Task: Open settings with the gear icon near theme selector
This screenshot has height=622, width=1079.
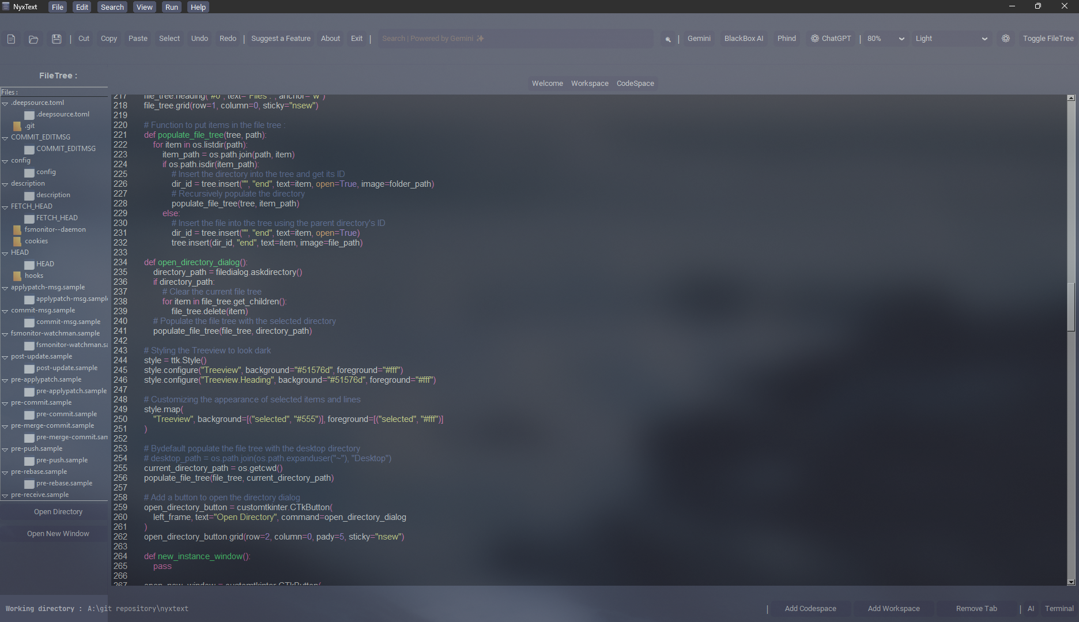Action: click(1006, 38)
